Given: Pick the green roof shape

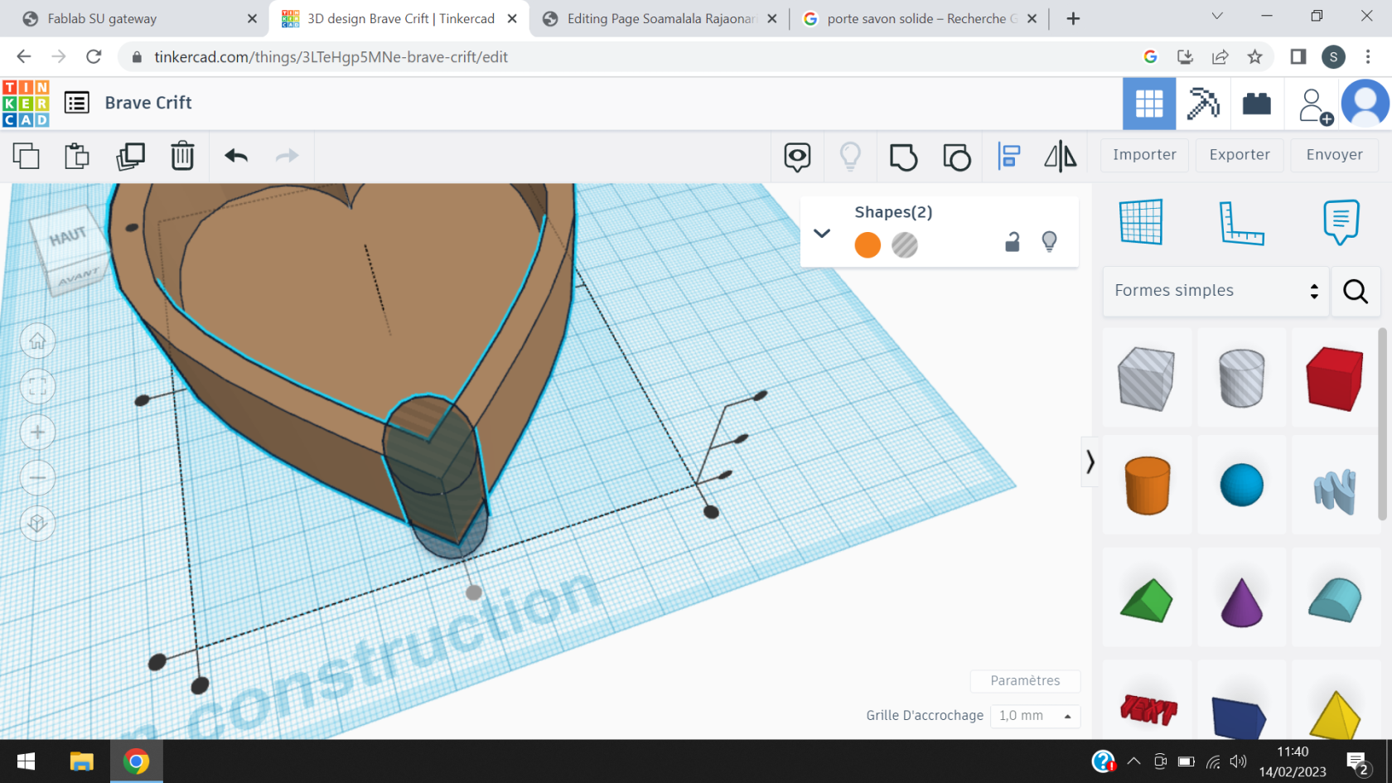Looking at the screenshot, I should 1147,600.
